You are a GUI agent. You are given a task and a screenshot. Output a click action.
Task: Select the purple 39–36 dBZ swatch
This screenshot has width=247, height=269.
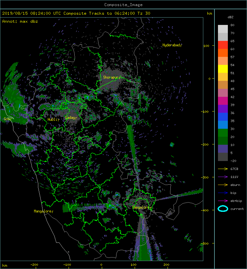tap(223, 109)
